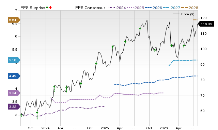The image size is (218, 130).
Task: Click the 2025 EPS consensus legend entry
Action: click(135, 8)
